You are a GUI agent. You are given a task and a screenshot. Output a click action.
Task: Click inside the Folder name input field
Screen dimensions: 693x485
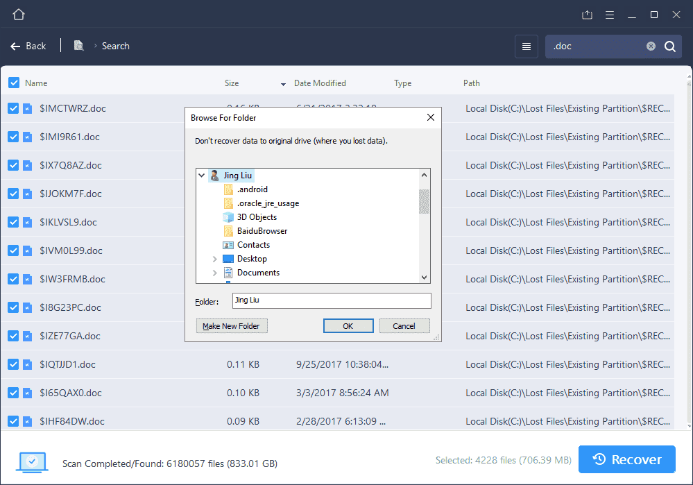(331, 300)
